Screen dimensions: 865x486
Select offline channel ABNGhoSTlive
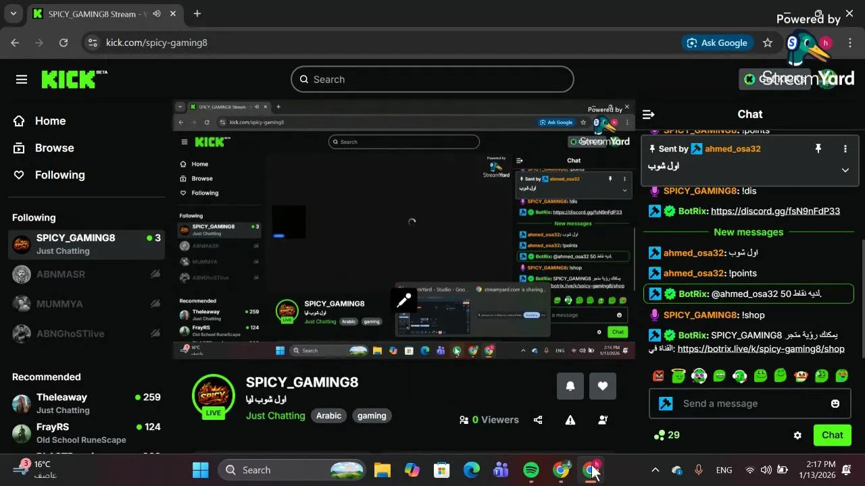click(86, 333)
